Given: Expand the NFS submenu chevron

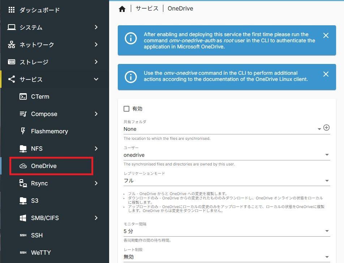Looking at the screenshot, I should coord(96,148).
